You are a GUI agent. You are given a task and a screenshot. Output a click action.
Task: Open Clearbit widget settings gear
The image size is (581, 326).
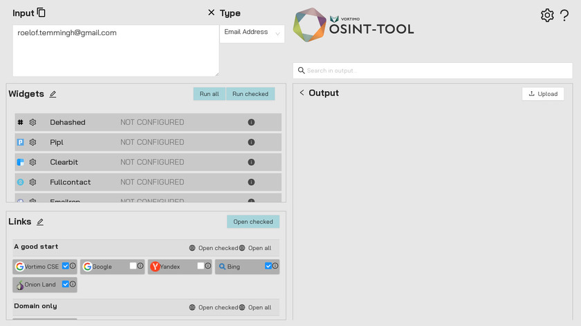pyautogui.click(x=33, y=162)
